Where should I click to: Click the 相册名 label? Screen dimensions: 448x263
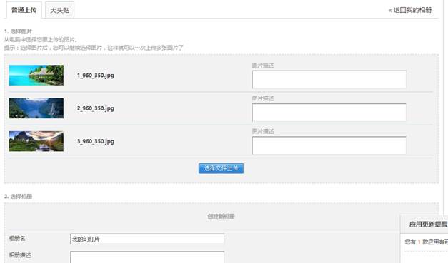point(17,239)
